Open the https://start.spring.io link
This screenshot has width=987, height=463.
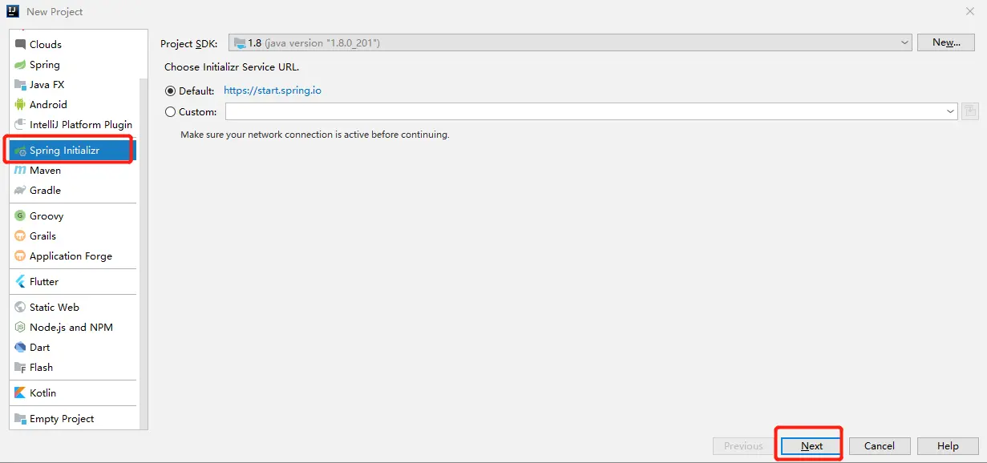273,91
